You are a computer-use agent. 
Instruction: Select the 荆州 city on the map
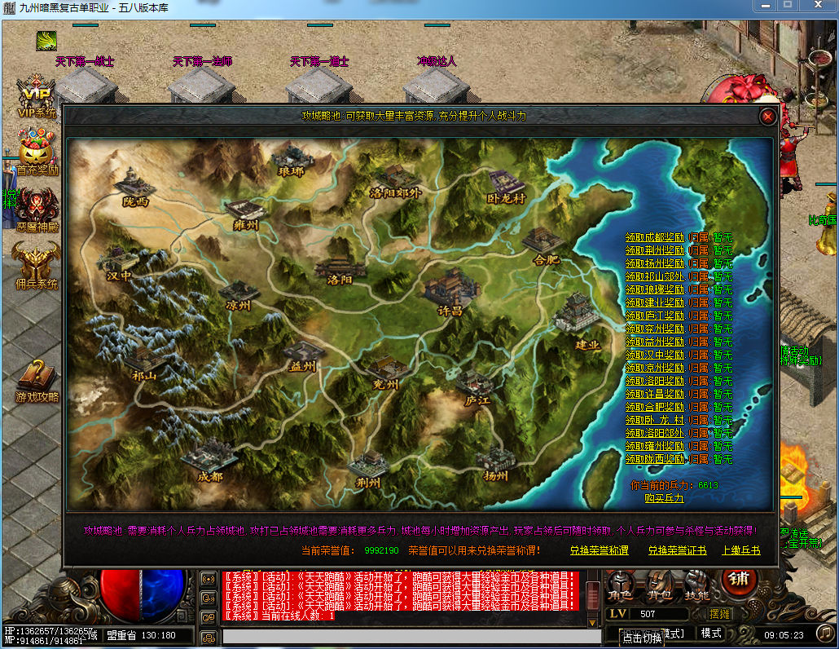(369, 470)
